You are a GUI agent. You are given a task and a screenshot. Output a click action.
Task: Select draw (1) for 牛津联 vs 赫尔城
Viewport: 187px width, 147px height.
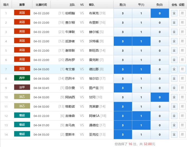click(141, 32)
